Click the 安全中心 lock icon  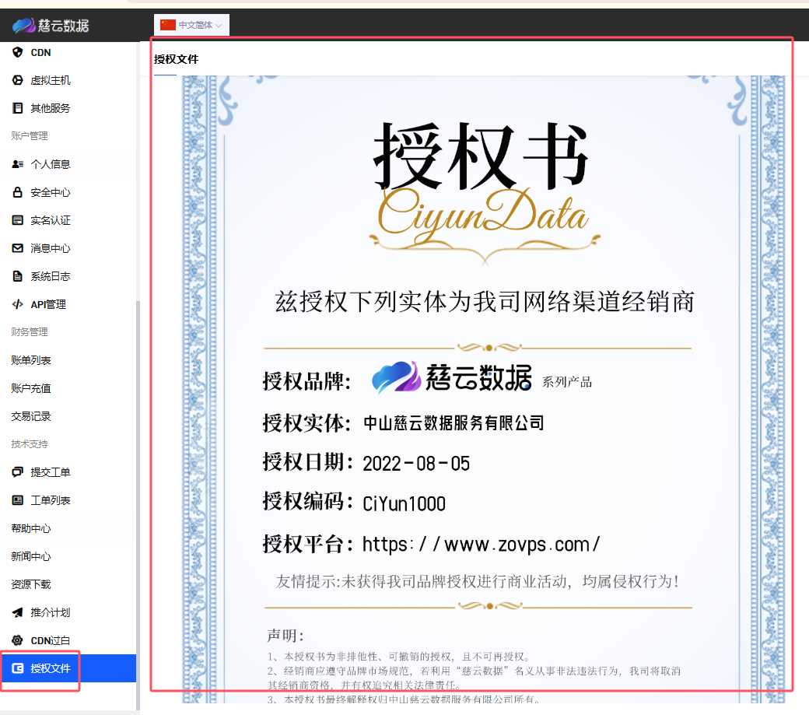(x=17, y=192)
